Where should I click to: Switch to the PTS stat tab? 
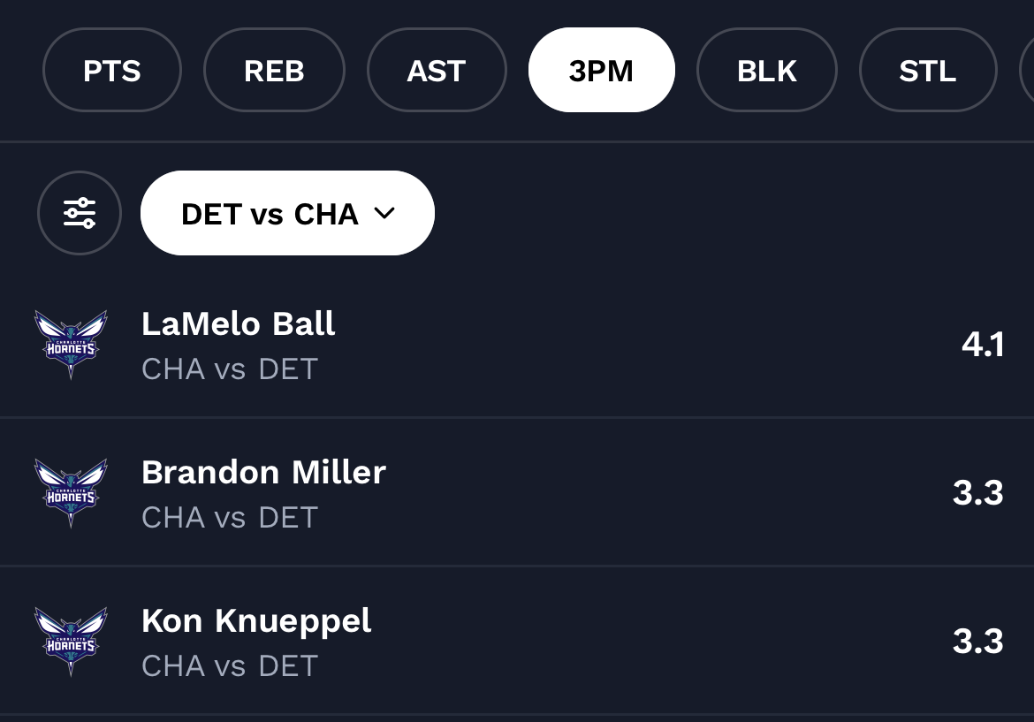[112, 71]
